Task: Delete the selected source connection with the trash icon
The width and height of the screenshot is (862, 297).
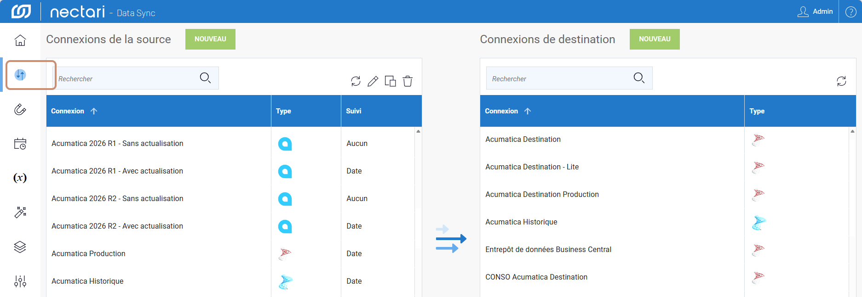Action: point(408,81)
